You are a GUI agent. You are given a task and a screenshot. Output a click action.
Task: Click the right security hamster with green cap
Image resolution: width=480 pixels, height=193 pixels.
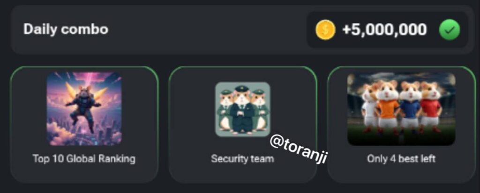coord(260,112)
